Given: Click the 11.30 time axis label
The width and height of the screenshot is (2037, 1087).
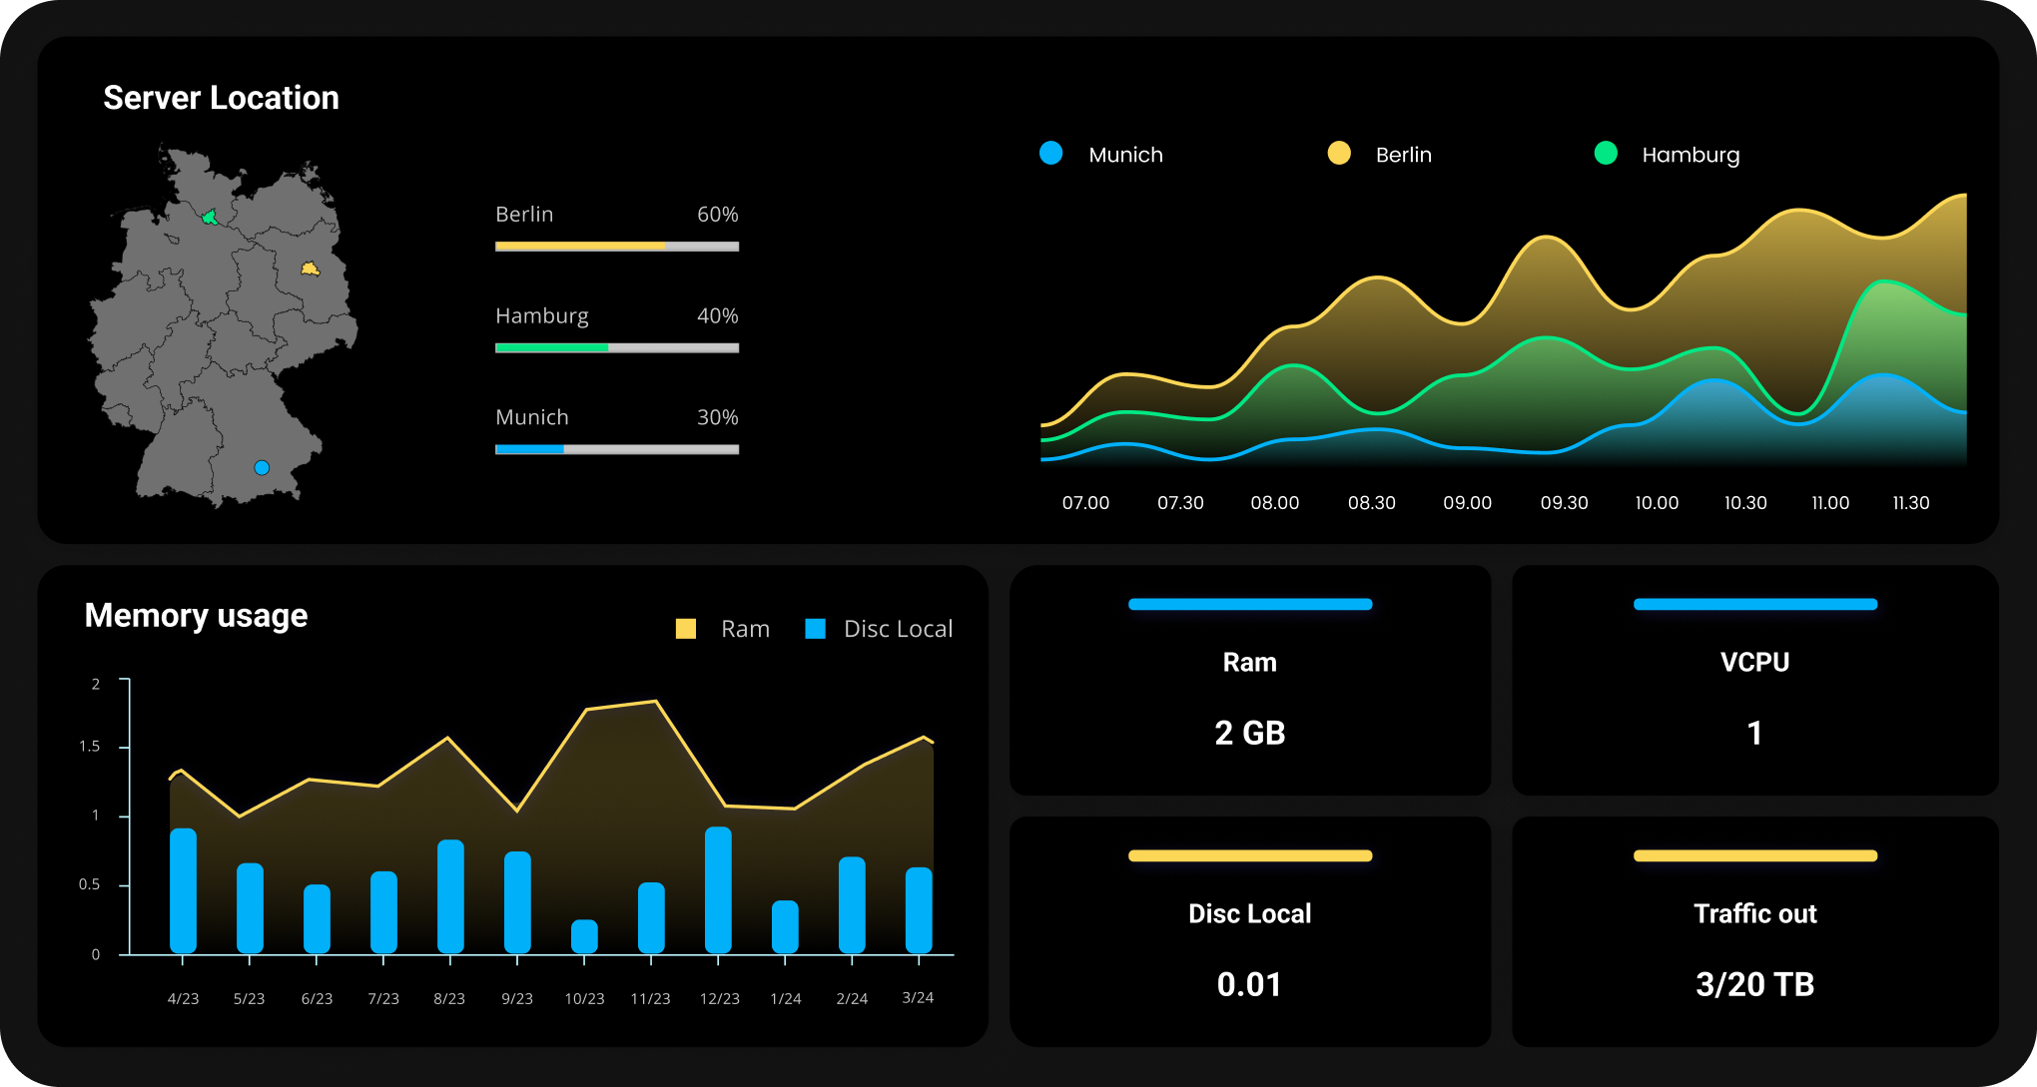Looking at the screenshot, I should pos(1910,503).
